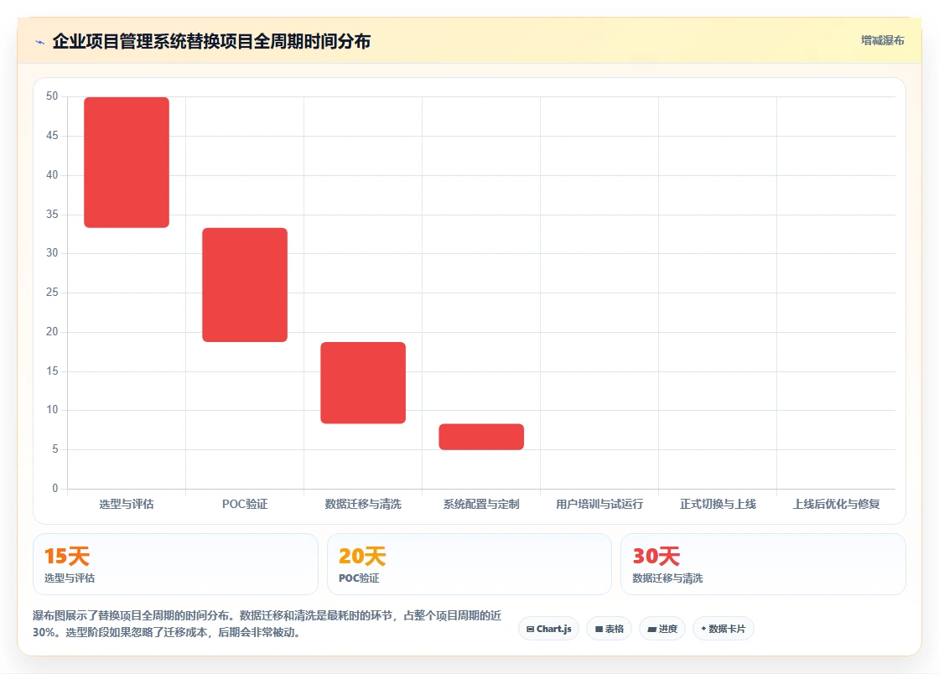Click x-axis label 系统配置与定制
Screen dimensions: 939x674
(481, 504)
